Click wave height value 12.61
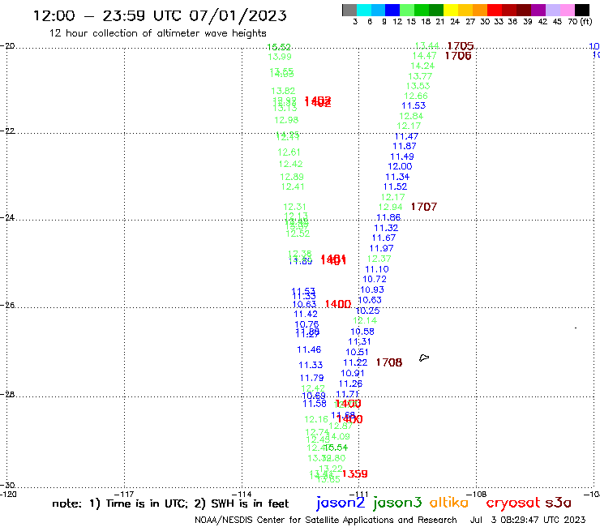 click(289, 152)
